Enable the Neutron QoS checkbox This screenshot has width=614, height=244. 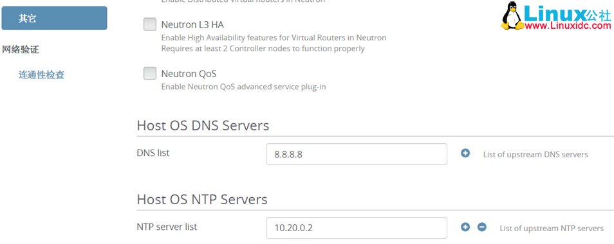(149, 73)
